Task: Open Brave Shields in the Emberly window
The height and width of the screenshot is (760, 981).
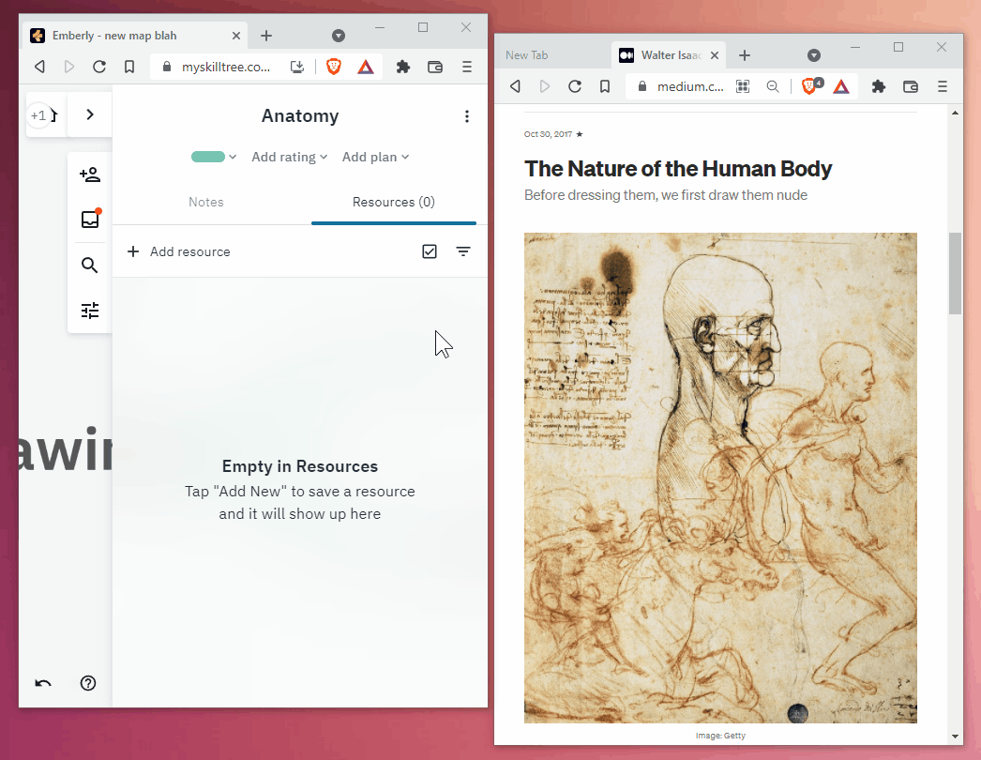Action: [x=334, y=67]
